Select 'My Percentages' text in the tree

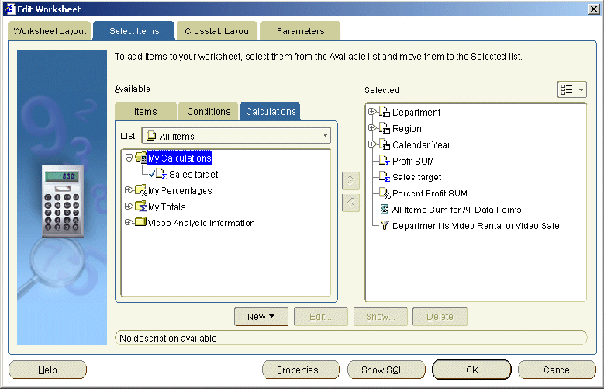point(180,191)
